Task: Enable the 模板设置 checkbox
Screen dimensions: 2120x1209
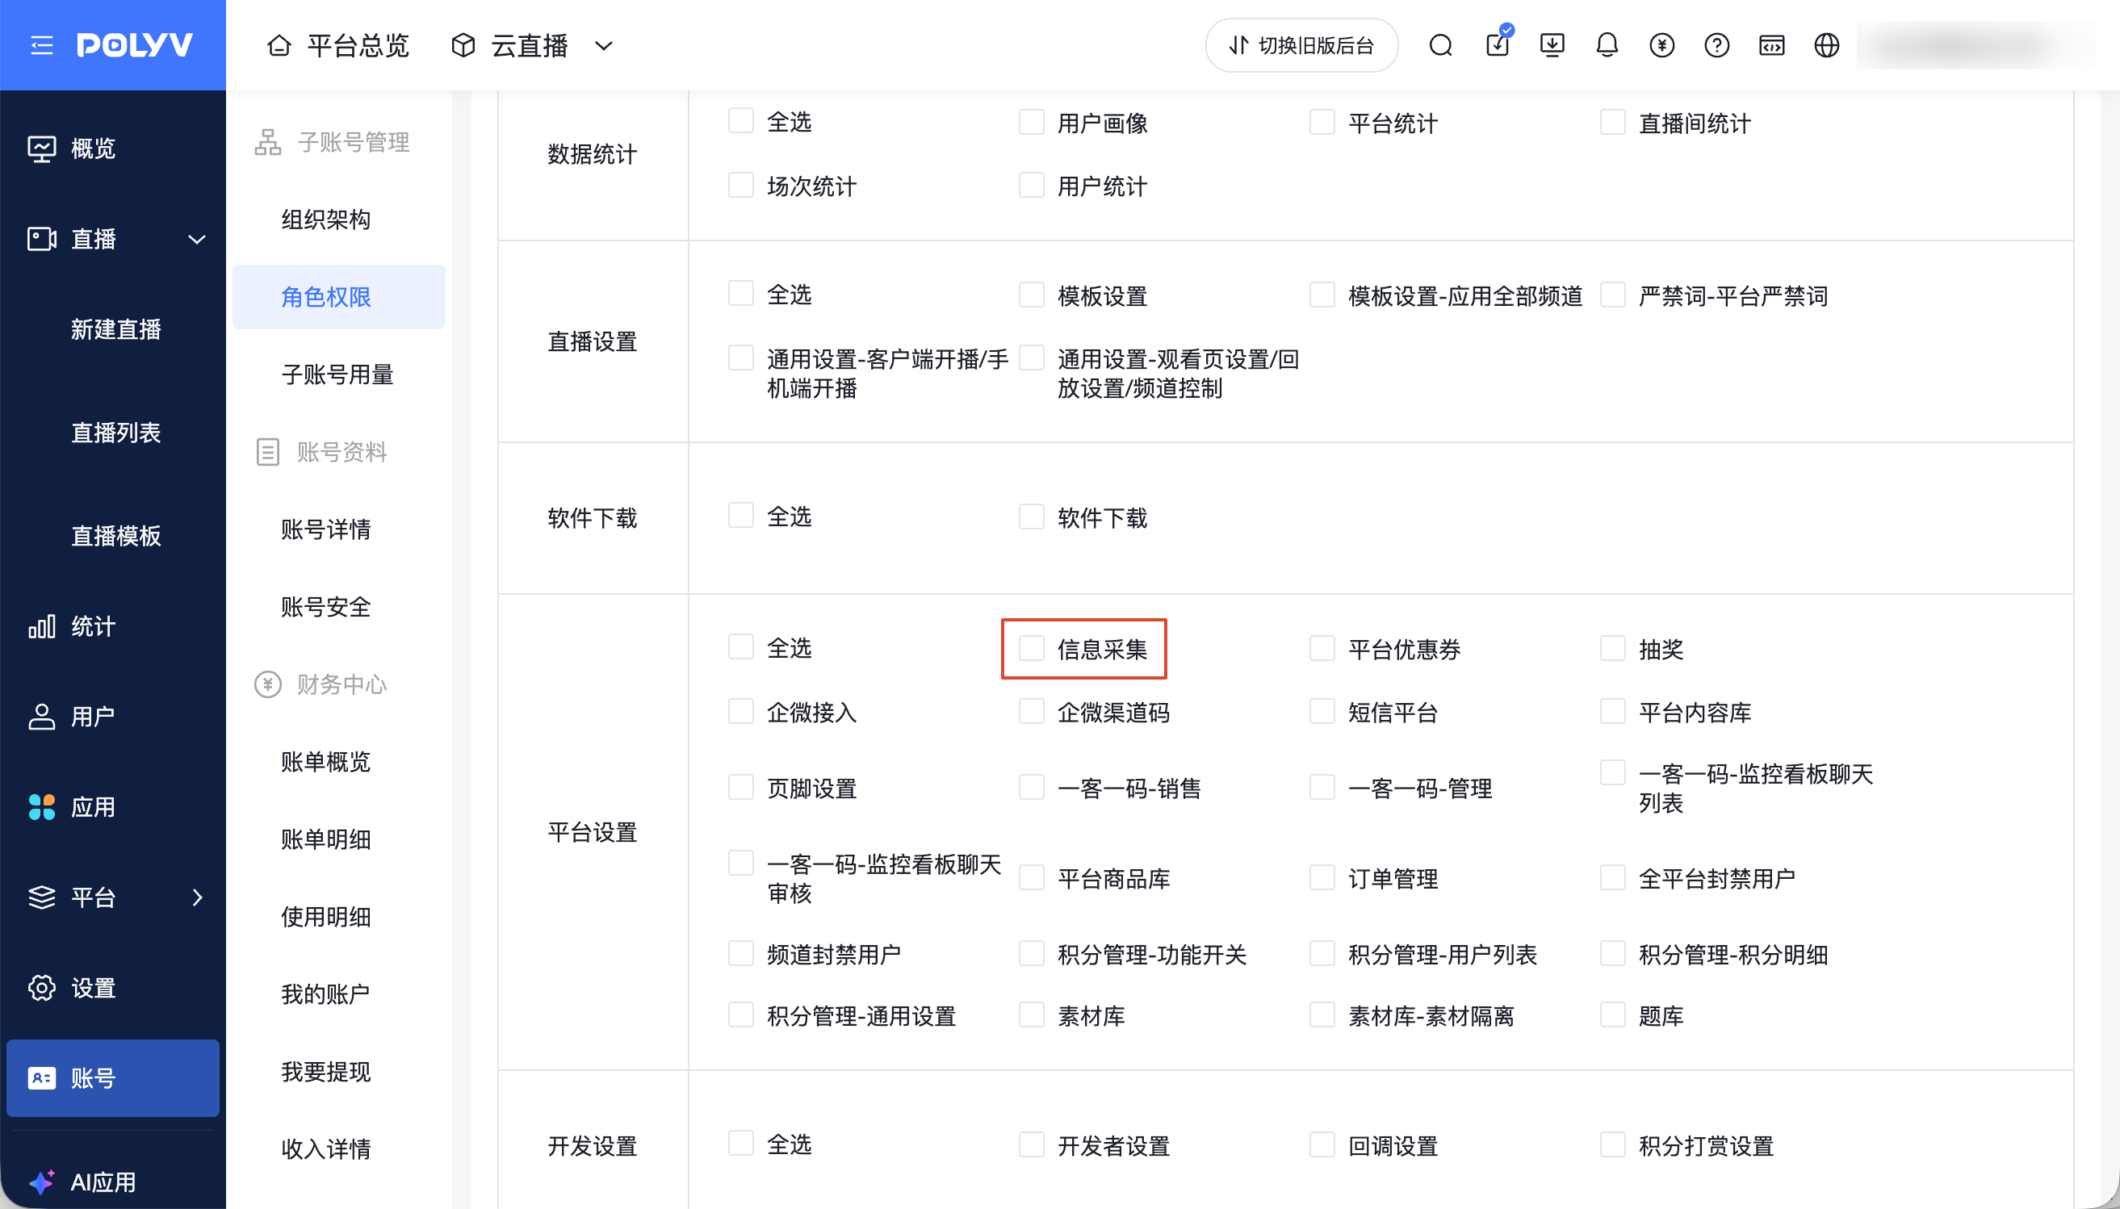Action: [x=1032, y=295]
